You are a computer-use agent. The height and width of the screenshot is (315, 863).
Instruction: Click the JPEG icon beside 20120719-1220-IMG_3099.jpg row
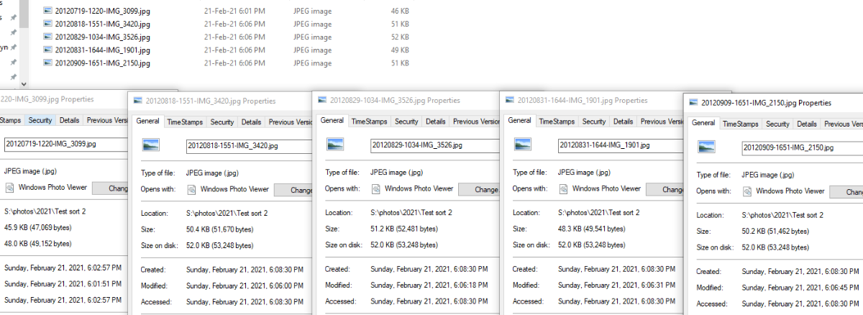click(x=47, y=11)
